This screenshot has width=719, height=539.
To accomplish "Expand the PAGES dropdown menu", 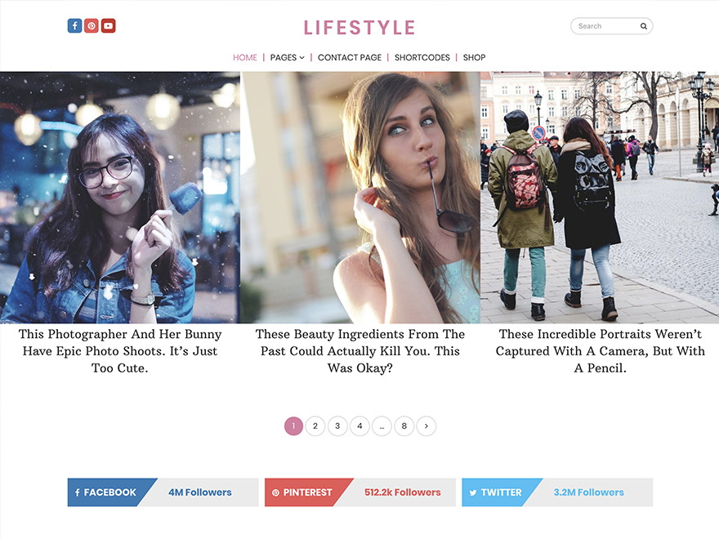I will pos(287,57).
